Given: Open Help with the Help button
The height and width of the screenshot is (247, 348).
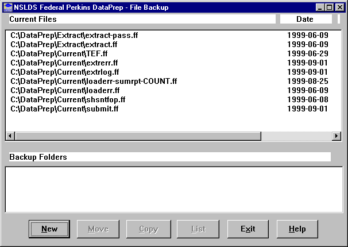Looking at the screenshot, I should tap(297, 229).
